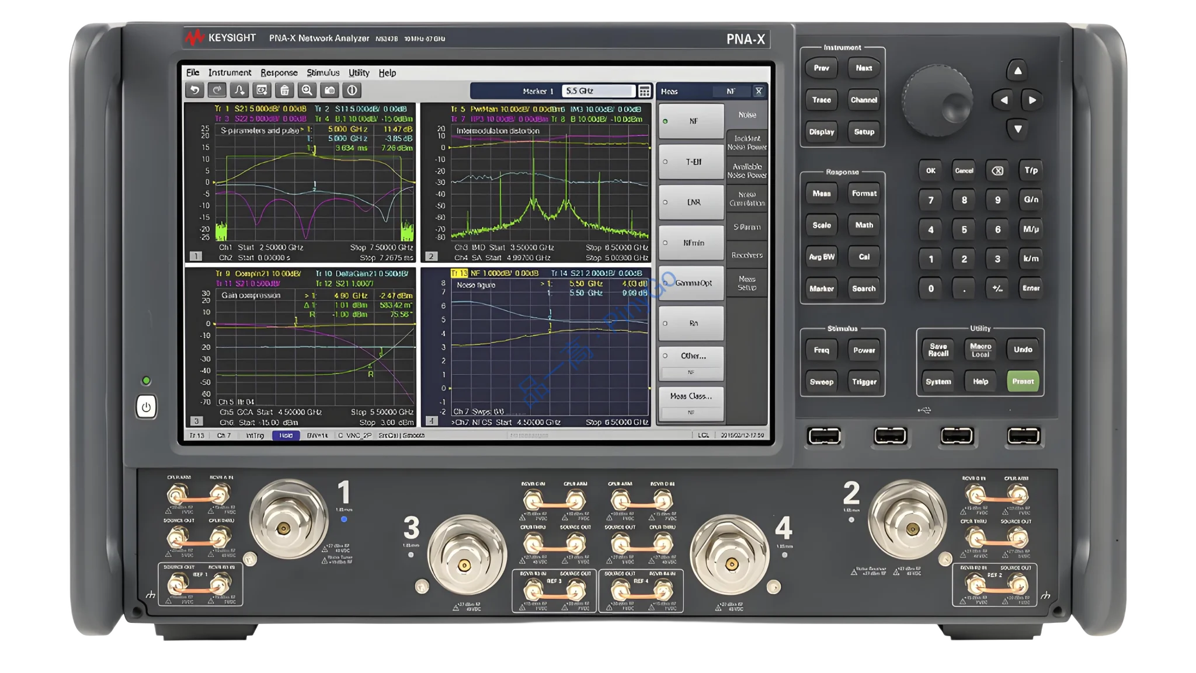Click the undo arrow icon in the on-screen toolbar

tap(195, 90)
